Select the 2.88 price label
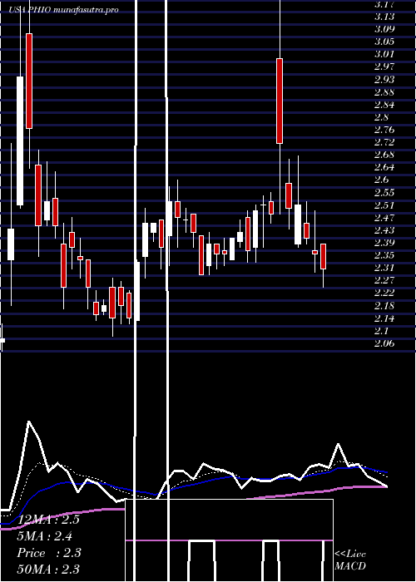 [x=384, y=92]
